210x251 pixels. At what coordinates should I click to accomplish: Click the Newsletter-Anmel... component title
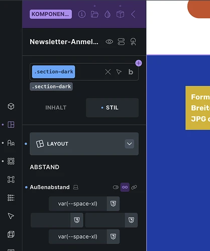coord(64,42)
